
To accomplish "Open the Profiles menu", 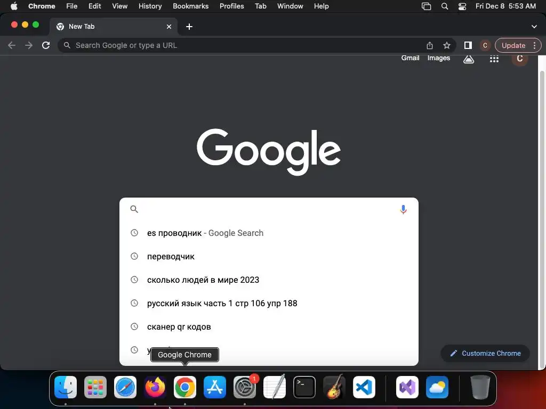I will tap(231, 6).
